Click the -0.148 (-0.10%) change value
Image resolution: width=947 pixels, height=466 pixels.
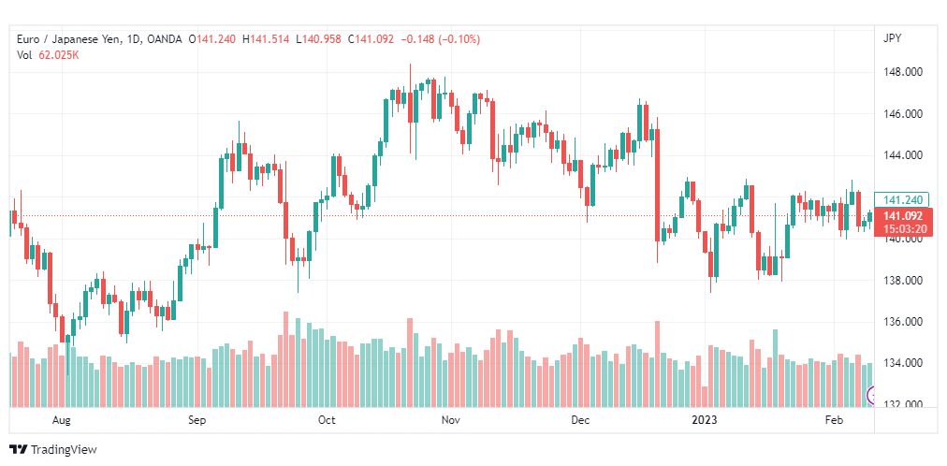tap(439, 39)
